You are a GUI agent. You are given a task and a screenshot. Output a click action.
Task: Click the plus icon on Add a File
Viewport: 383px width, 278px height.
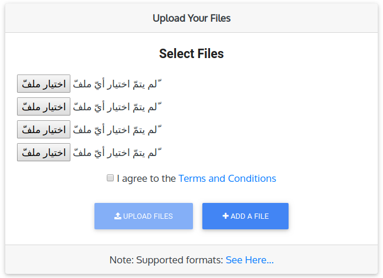[225, 216]
